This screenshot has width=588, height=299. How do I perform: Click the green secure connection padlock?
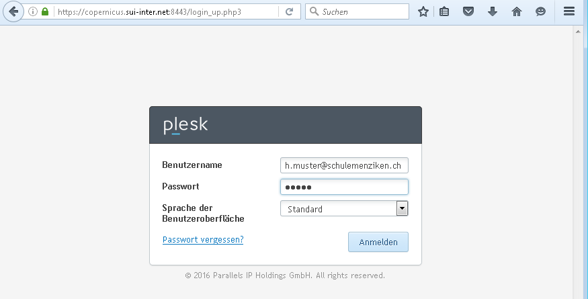(x=45, y=11)
